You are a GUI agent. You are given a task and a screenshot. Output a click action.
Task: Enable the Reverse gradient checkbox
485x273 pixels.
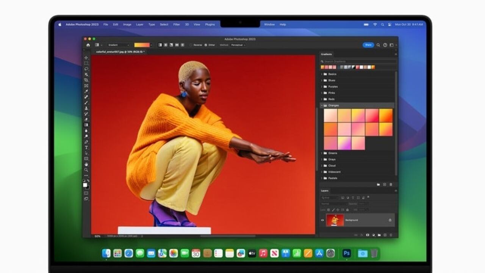click(191, 45)
